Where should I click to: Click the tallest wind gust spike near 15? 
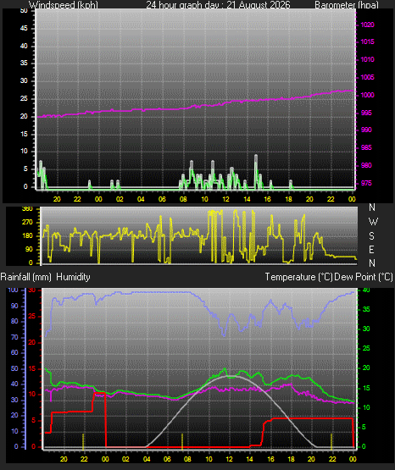[x=256, y=171]
